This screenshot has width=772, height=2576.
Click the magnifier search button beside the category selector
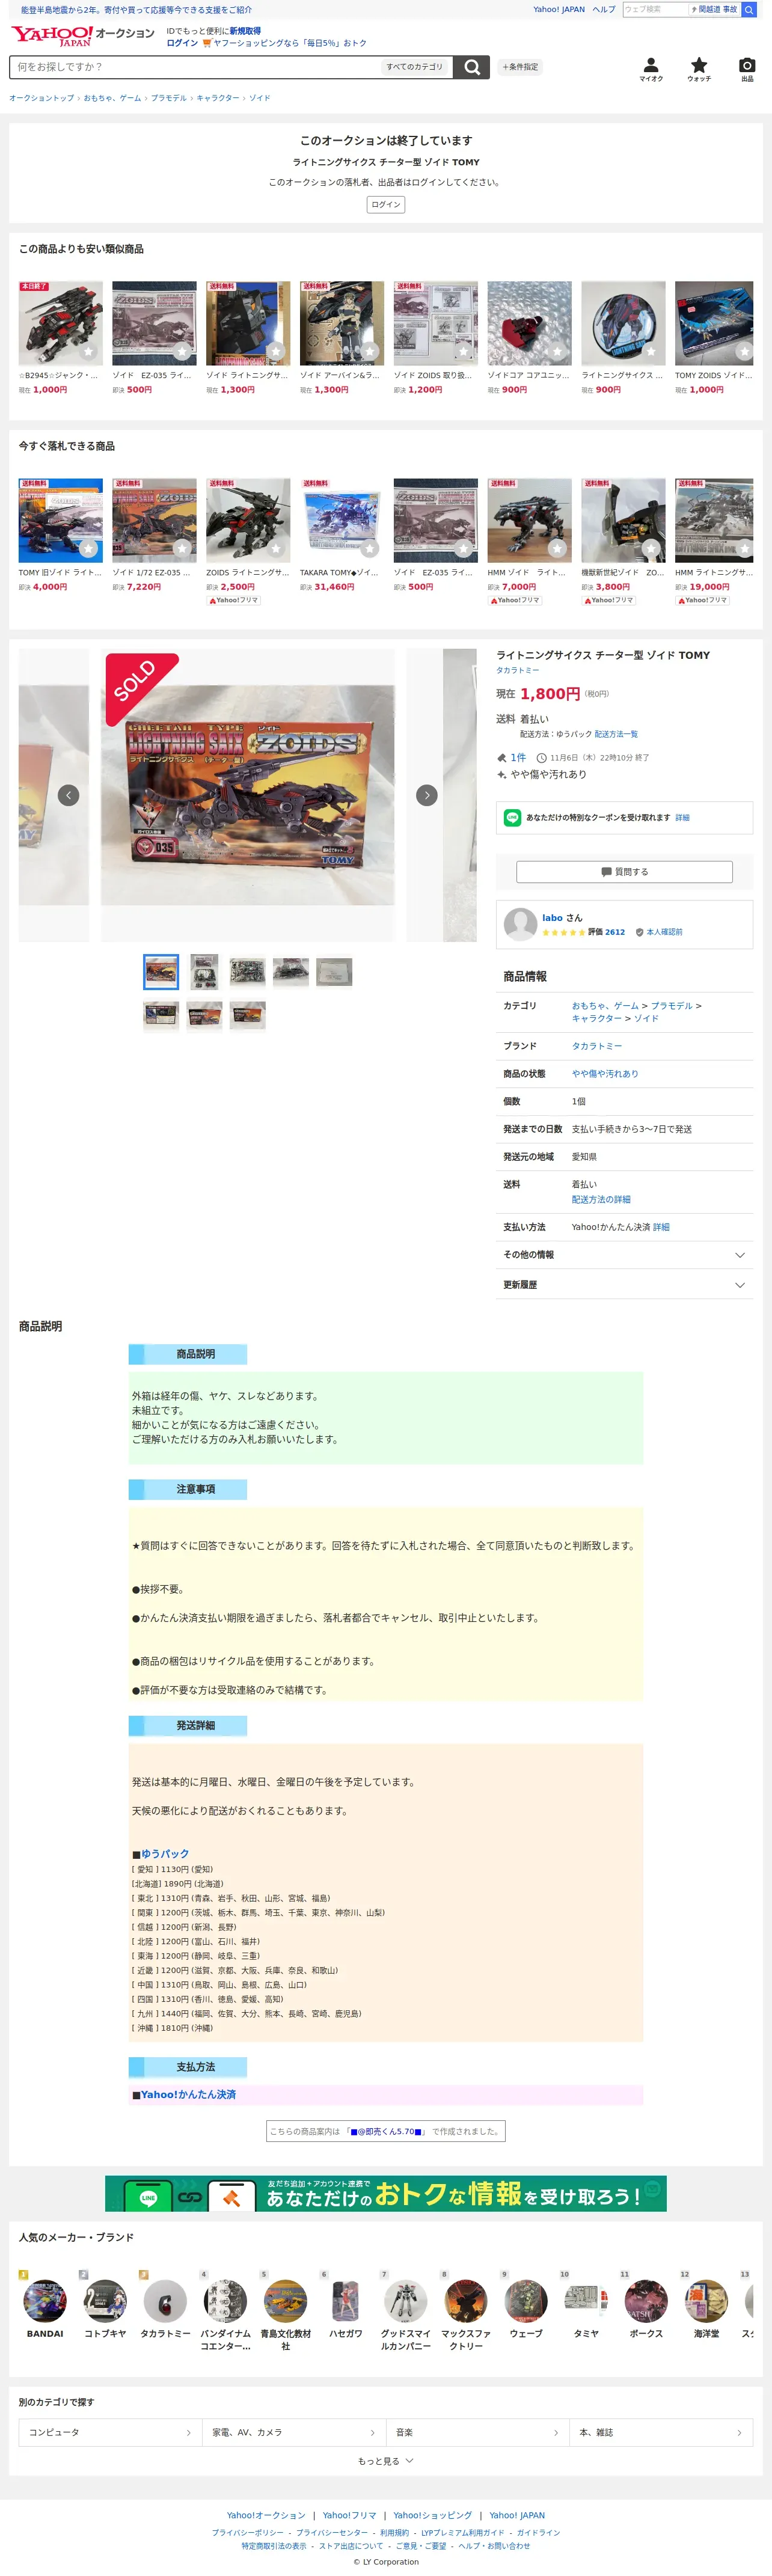tap(472, 67)
